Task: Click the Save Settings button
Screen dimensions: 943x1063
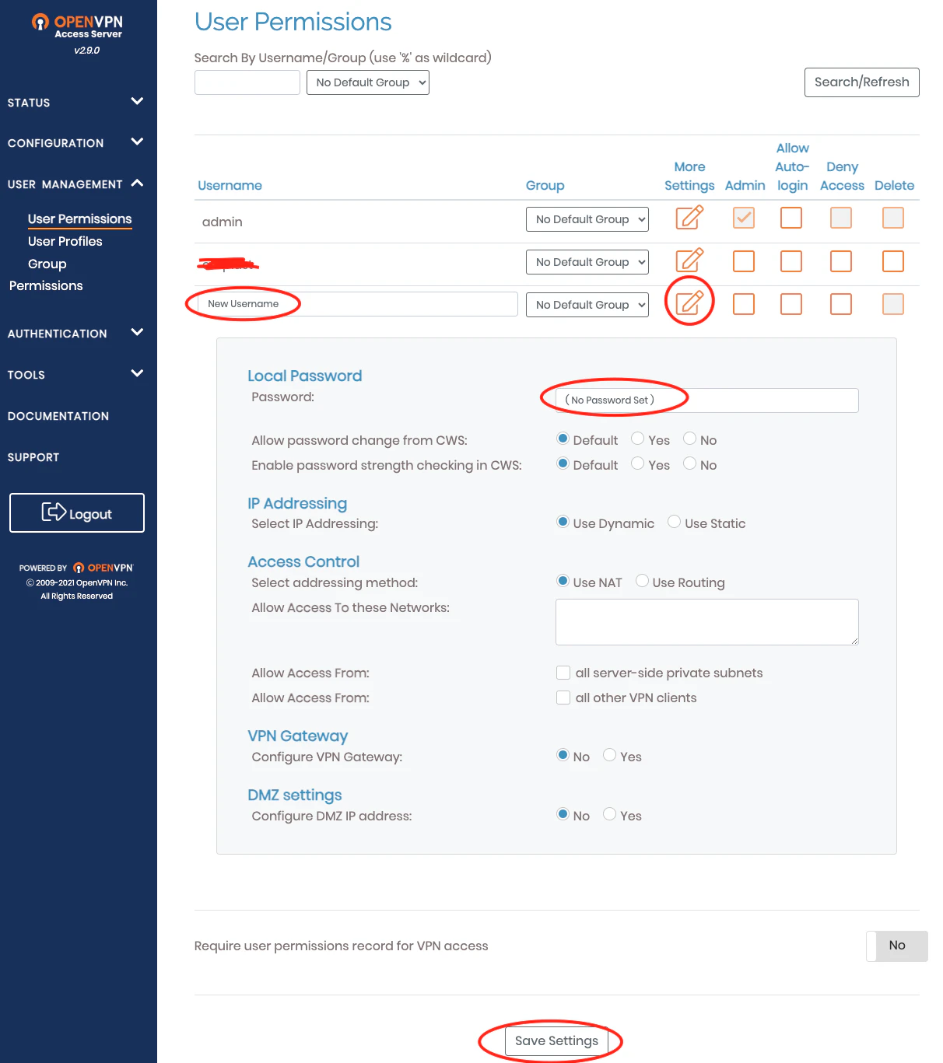Action: (557, 1041)
